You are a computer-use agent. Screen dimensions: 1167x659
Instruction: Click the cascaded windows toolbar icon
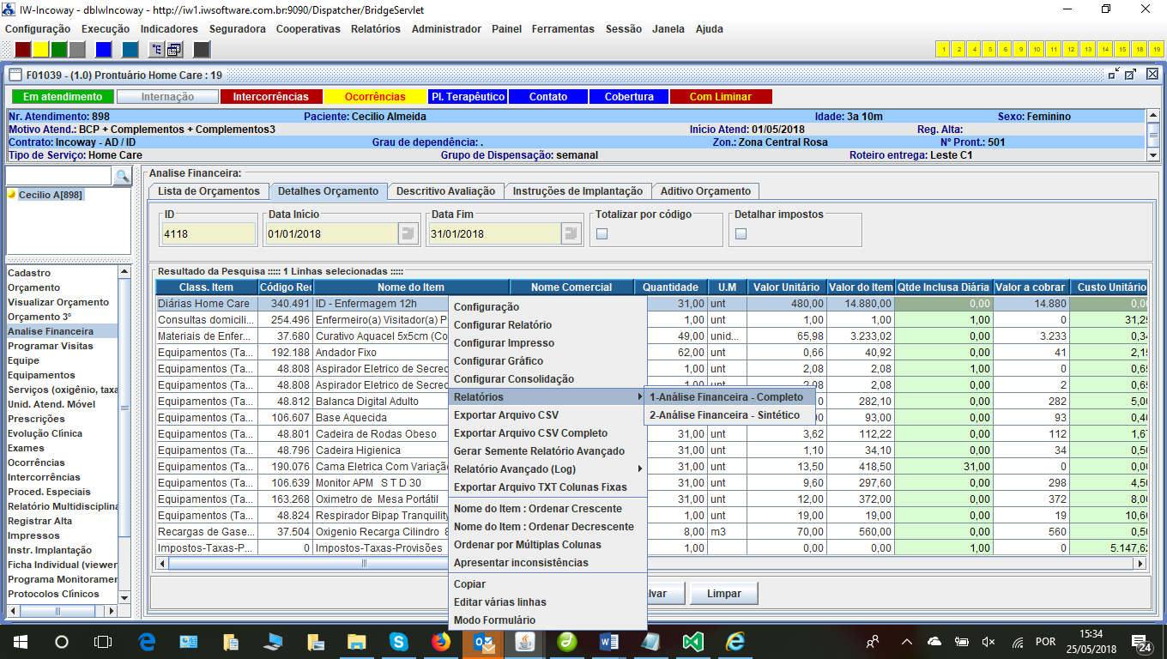click(175, 49)
